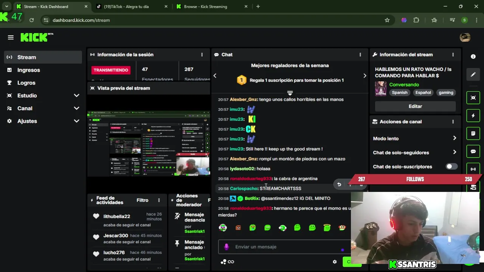Image resolution: width=484 pixels, height=272 pixels.
Task: Click the stream preview icon in right sidebar
Action: pos(473,97)
